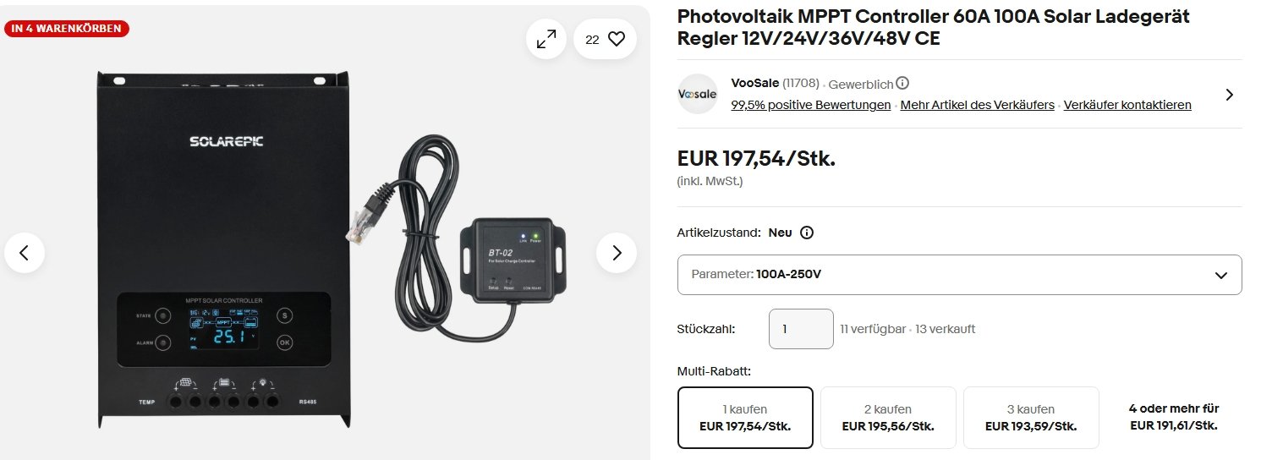1272x460 pixels.
Task: Open Mehr Artikel des Verkäufers link
Action: [977, 105]
